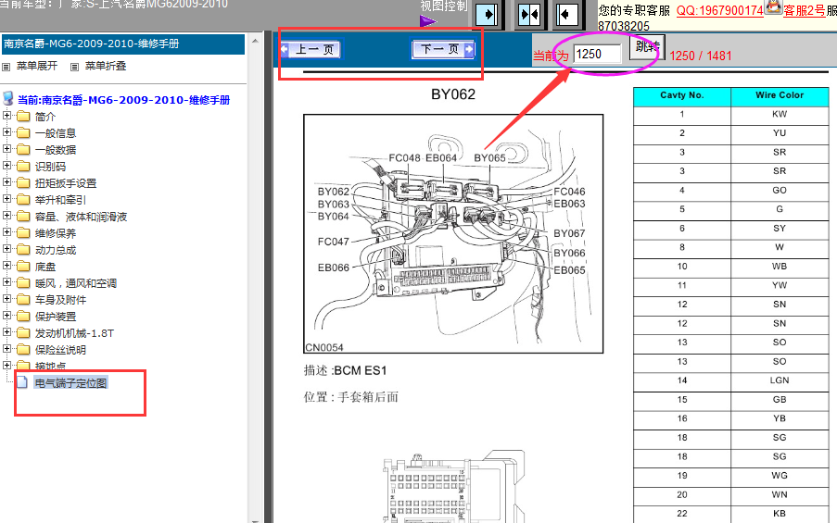Expand the 扭矩扳手设置 tree node

6,181
